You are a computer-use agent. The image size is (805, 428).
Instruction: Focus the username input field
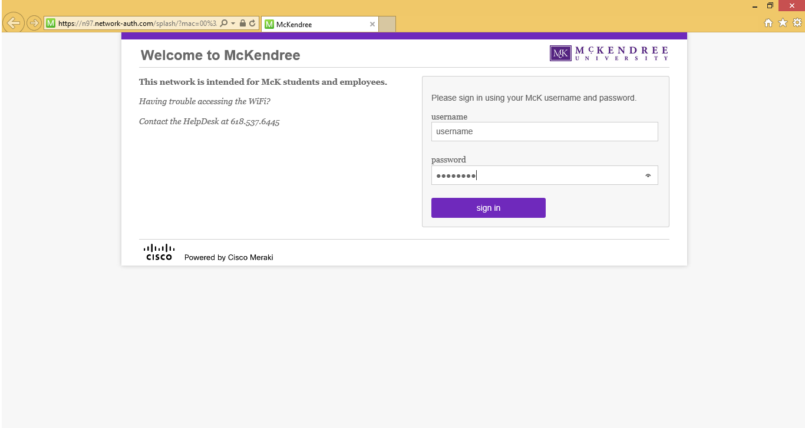tap(545, 131)
